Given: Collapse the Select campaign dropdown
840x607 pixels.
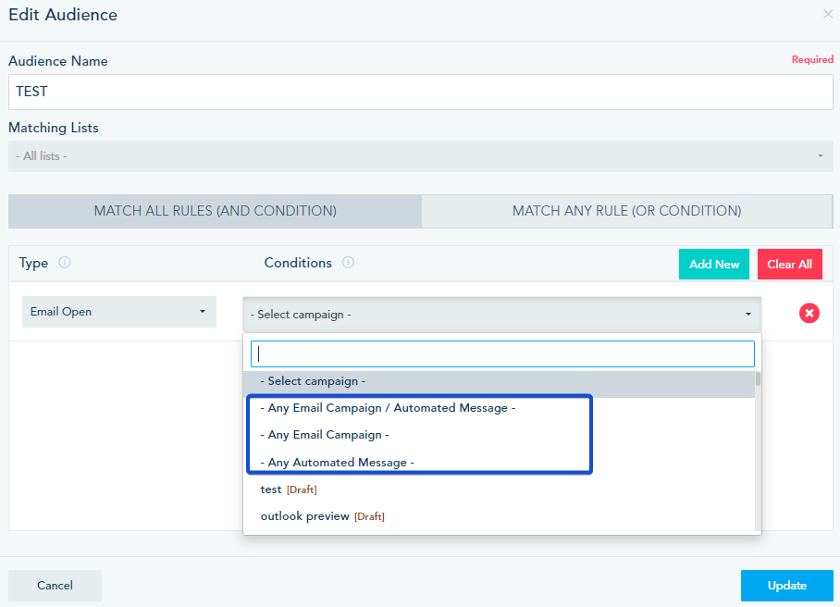Looking at the screenshot, I should coord(501,315).
